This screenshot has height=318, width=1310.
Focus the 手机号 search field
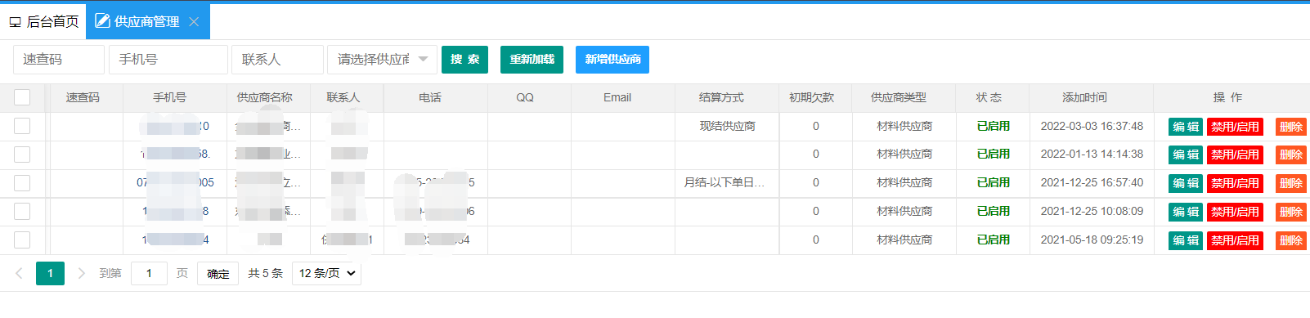[168, 60]
